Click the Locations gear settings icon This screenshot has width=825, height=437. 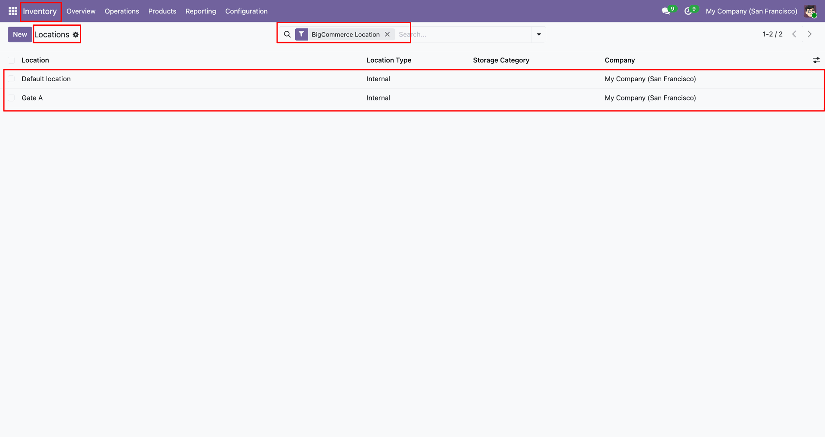(76, 35)
